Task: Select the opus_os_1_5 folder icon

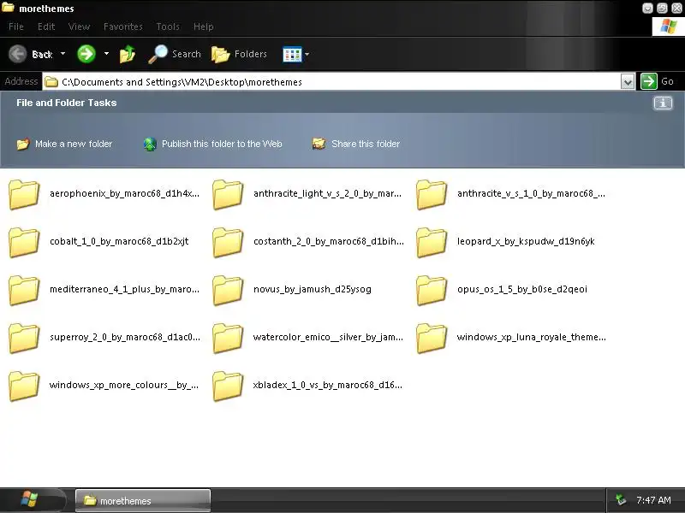Action: (x=432, y=290)
